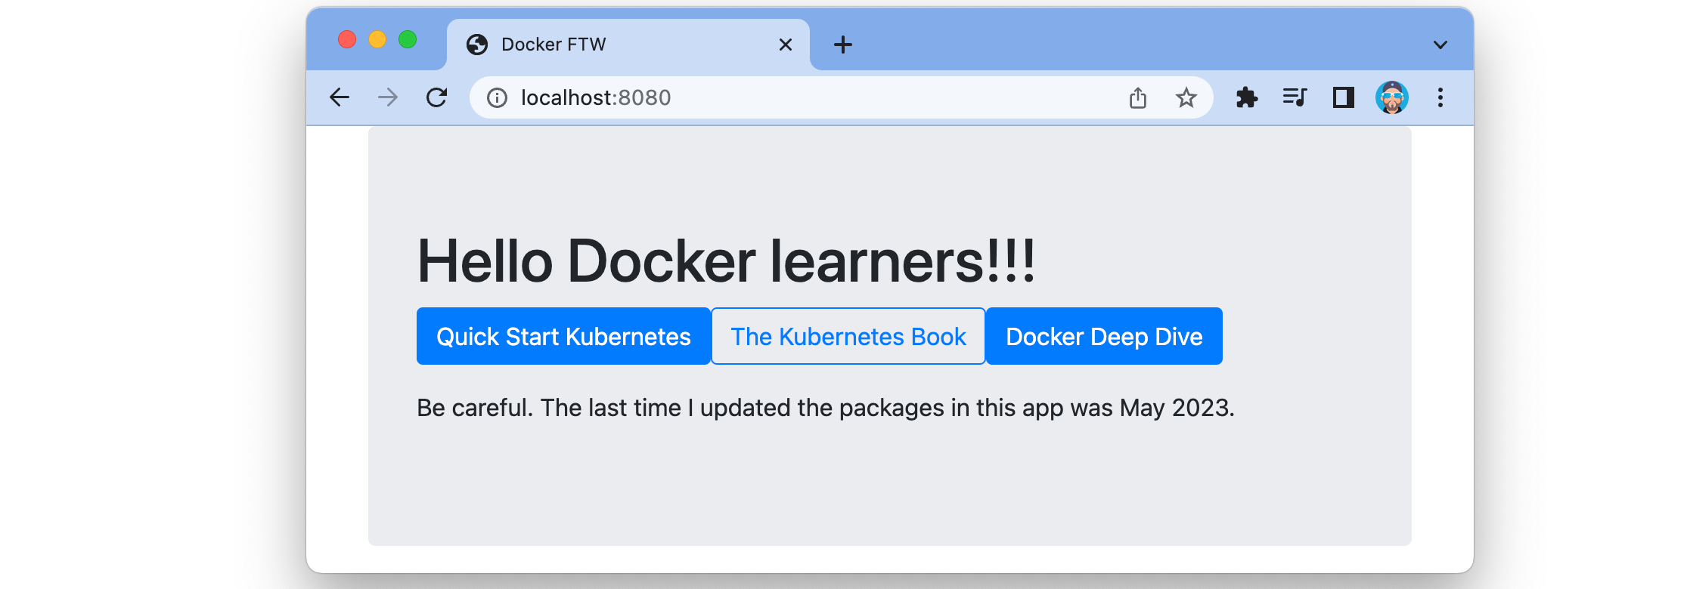
Task: Go back using the browser back arrow
Action: [x=340, y=97]
